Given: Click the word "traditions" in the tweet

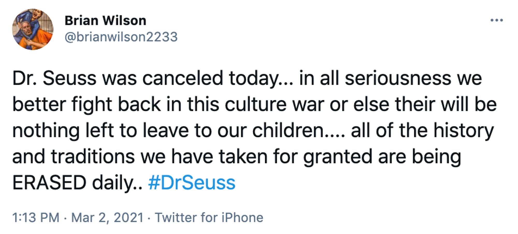Looking at the screenshot, I should (x=93, y=157).
